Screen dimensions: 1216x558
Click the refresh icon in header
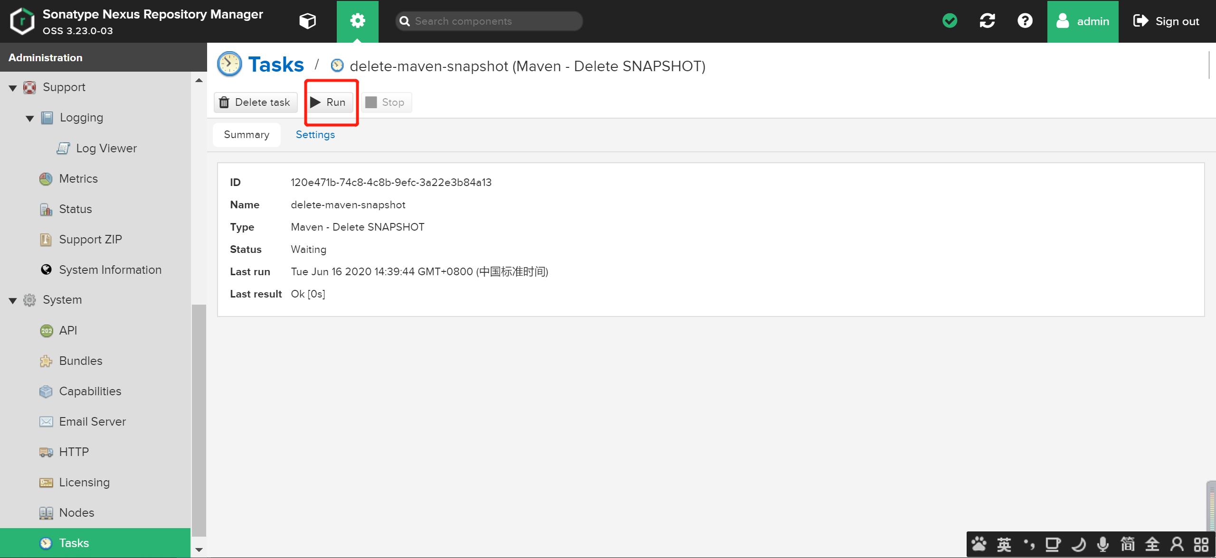987,21
